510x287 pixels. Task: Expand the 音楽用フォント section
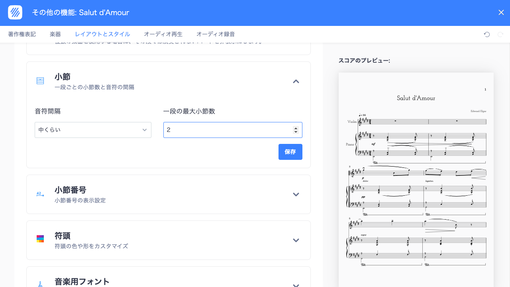point(296,285)
